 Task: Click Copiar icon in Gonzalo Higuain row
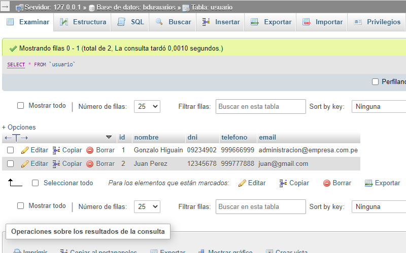56,150
